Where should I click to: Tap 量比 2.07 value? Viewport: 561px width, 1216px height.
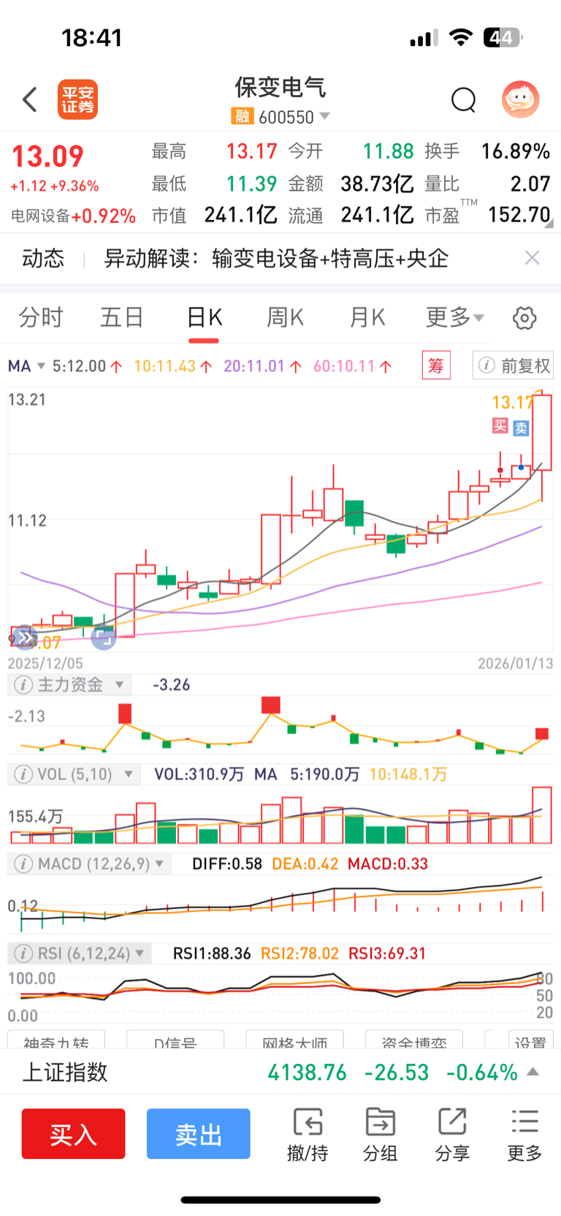pyautogui.click(x=530, y=184)
